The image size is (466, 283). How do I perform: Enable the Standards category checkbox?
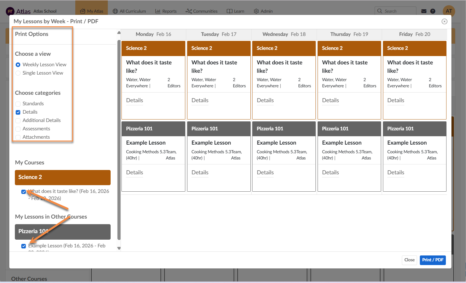[x=18, y=104]
